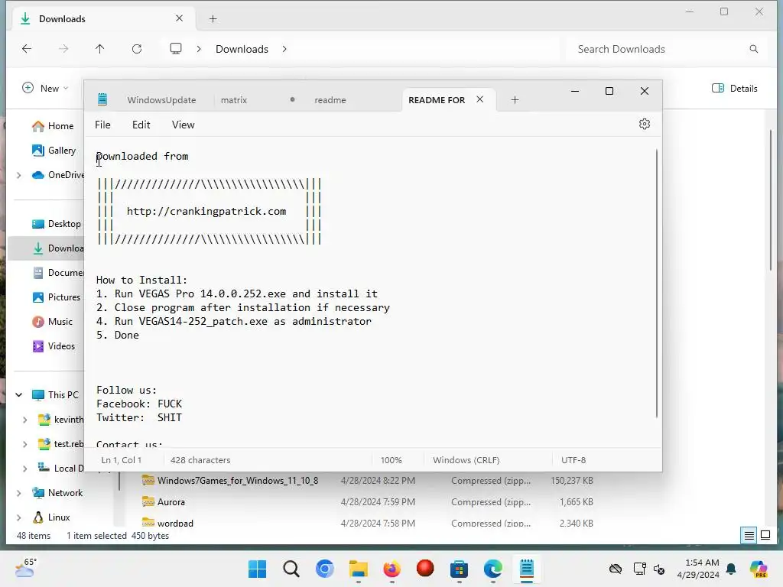Click the Explorer vertical scrollbar

(771, 199)
